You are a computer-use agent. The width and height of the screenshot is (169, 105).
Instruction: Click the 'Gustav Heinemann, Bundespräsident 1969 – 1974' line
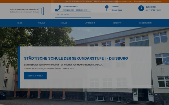(49, 69)
